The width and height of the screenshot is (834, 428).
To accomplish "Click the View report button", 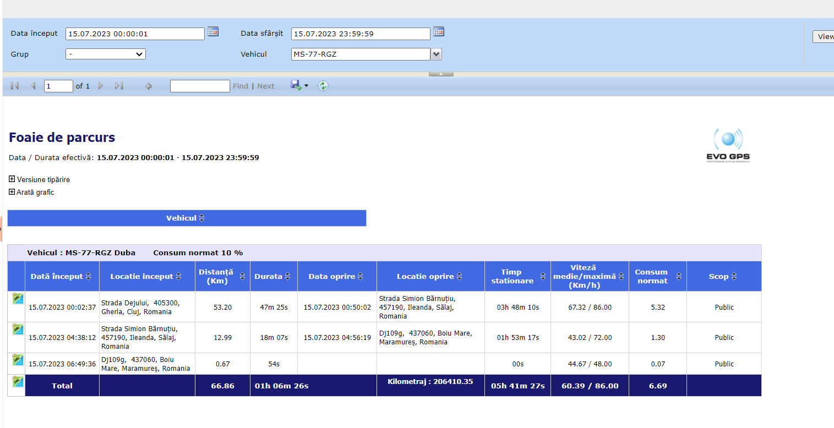I will point(824,36).
